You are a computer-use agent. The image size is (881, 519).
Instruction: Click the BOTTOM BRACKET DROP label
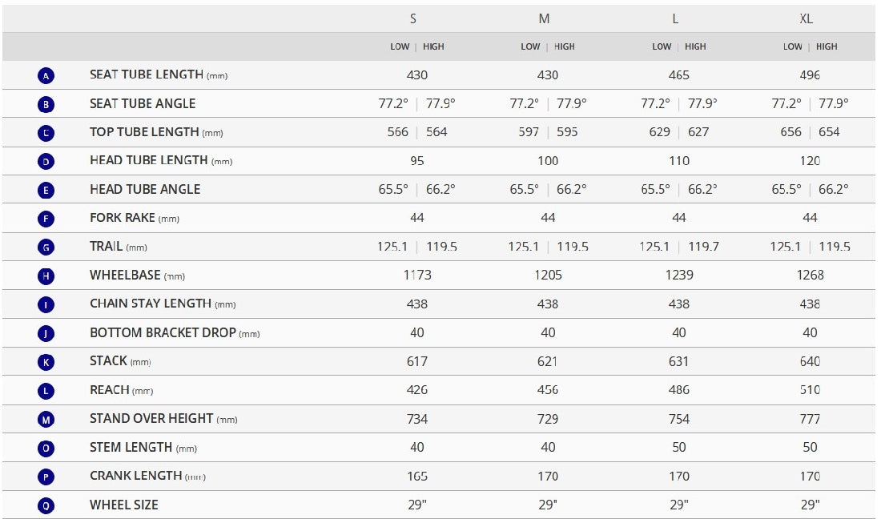(x=163, y=332)
